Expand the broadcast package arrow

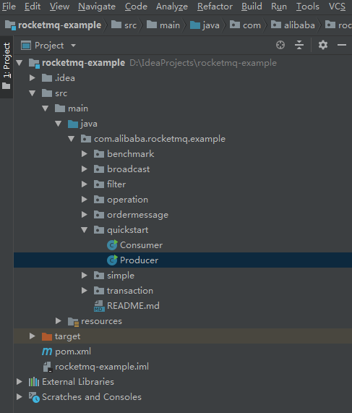[x=85, y=169]
